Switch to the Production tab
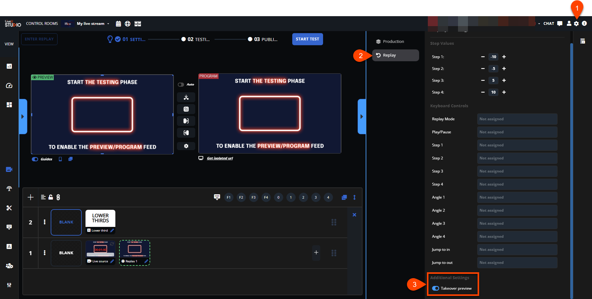The width and height of the screenshot is (592, 299). tap(393, 42)
